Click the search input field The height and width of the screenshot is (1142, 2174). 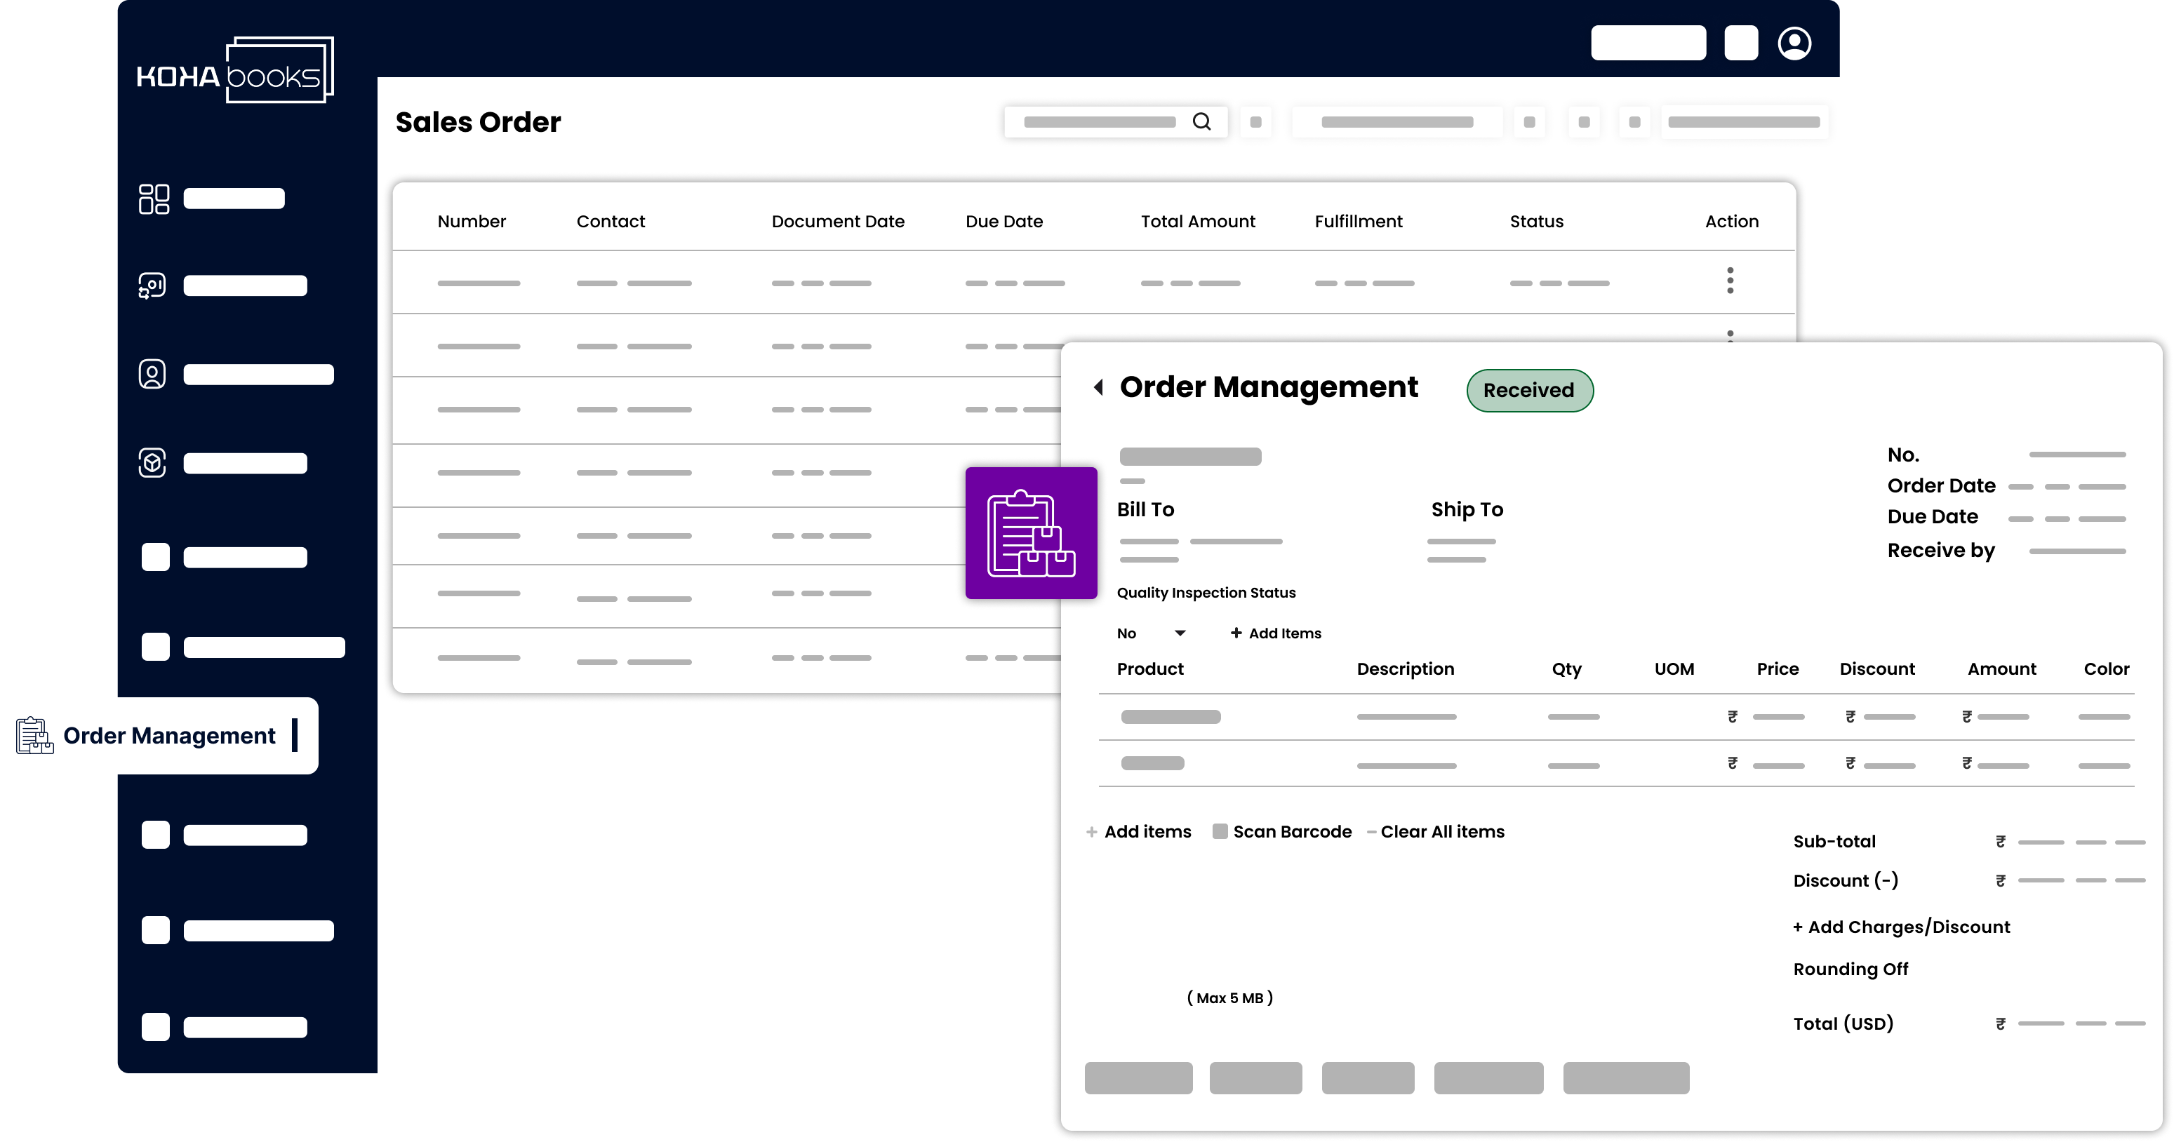pos(1099,122)
